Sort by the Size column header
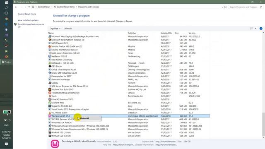 (177, 33)
